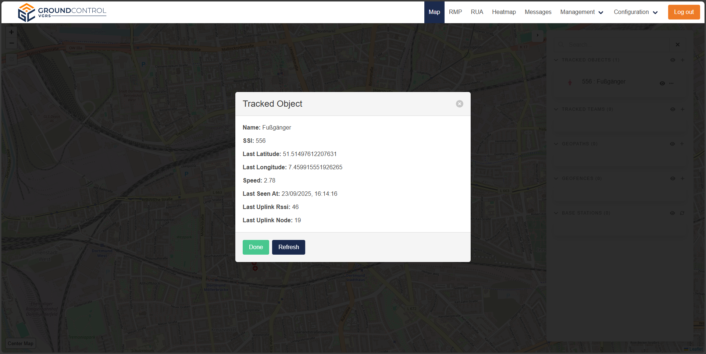Zoom in on the map
The width and height of the screenshot is (706, 354).
11,32
